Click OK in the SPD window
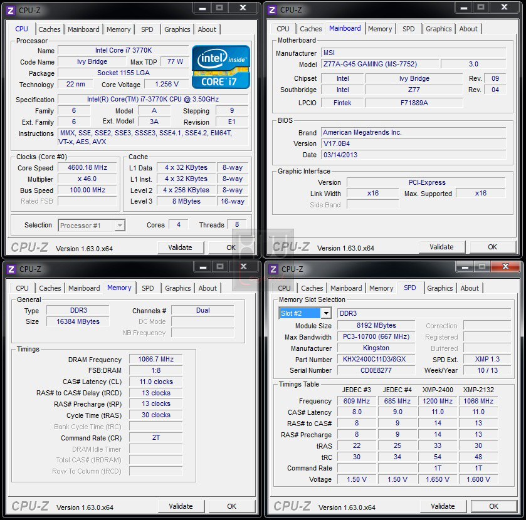Screen dimensions: 526x520 pyautogui.click(x=494, y=506)
